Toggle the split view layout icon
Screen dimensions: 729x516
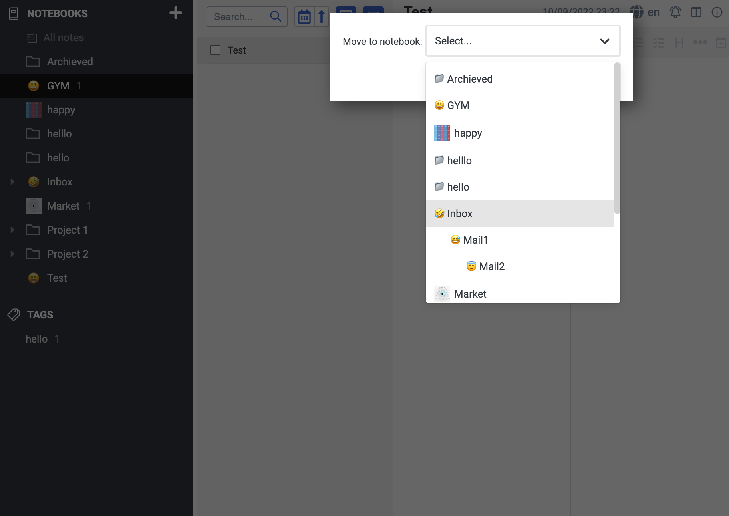[696, 12]
